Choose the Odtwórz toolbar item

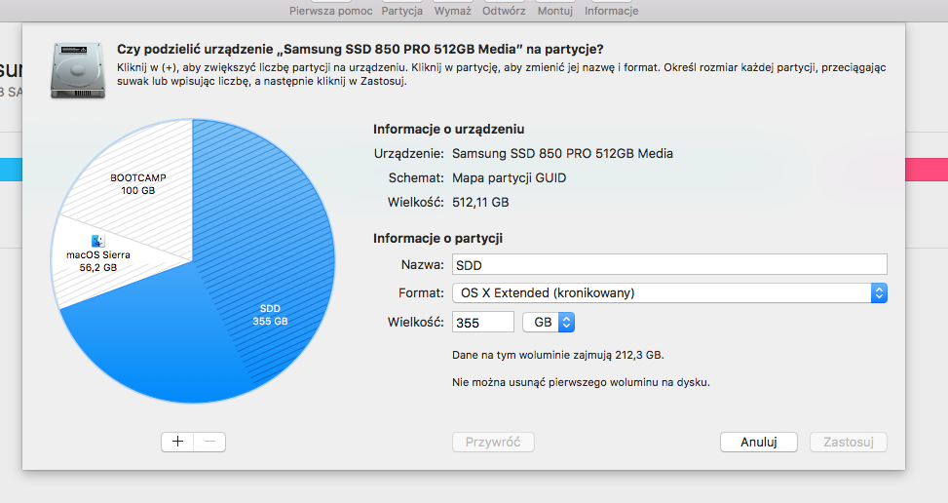pos(504,11)
